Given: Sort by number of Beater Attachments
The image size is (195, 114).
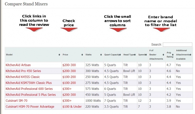Looking at the screenshot, I should pos(163,55).
